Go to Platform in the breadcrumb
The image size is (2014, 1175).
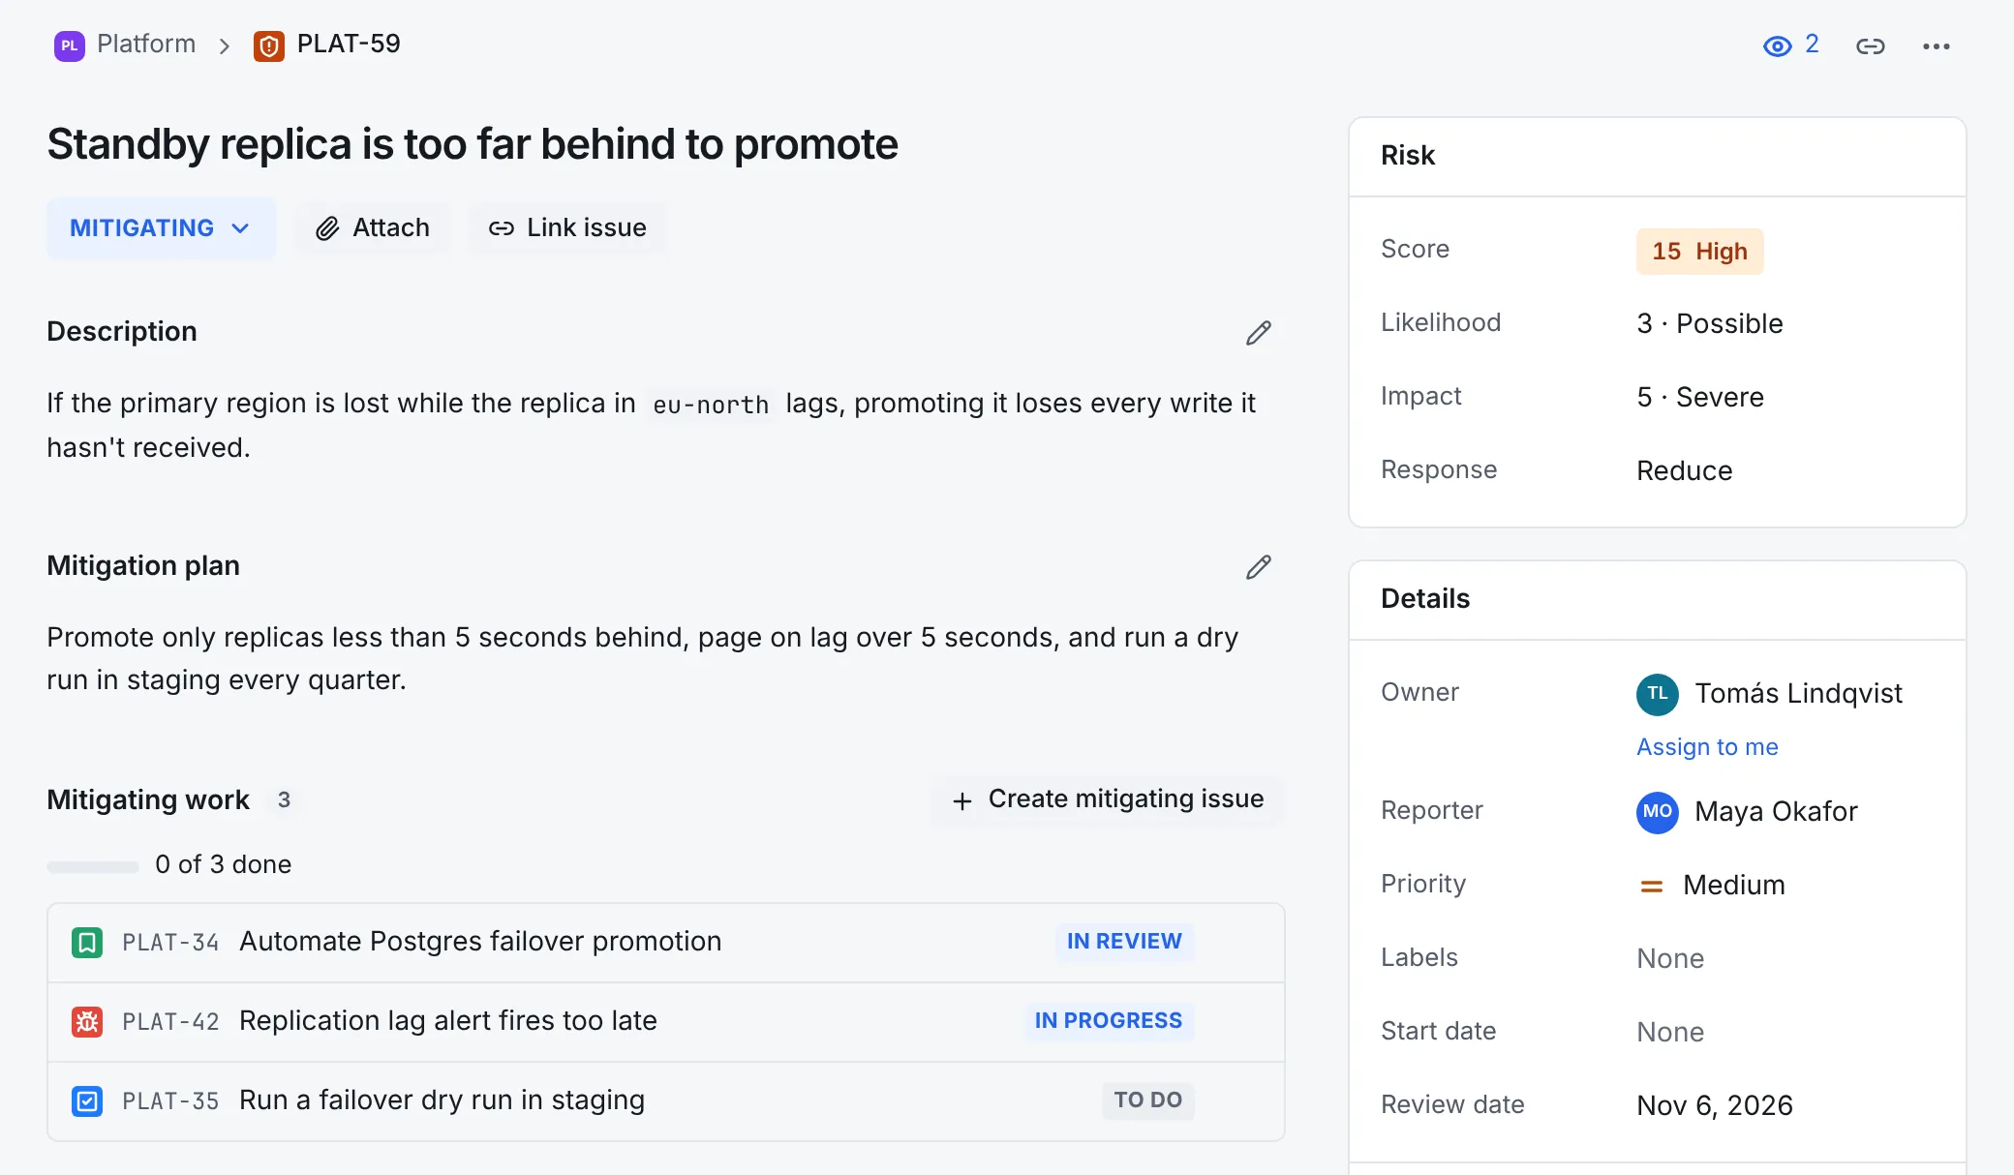[x=146, y=45]
